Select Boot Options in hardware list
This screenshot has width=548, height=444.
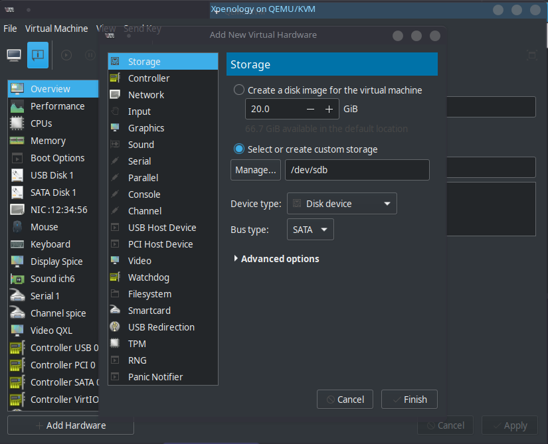53,158
